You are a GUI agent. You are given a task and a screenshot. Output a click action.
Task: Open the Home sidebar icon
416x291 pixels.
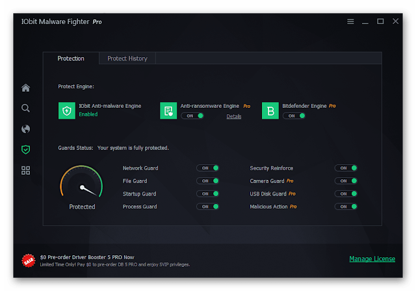point(26,88)
